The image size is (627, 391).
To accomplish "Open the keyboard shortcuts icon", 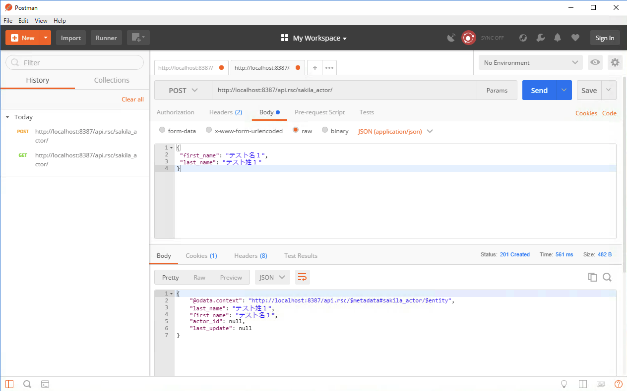I will click(x=601, y=384).
